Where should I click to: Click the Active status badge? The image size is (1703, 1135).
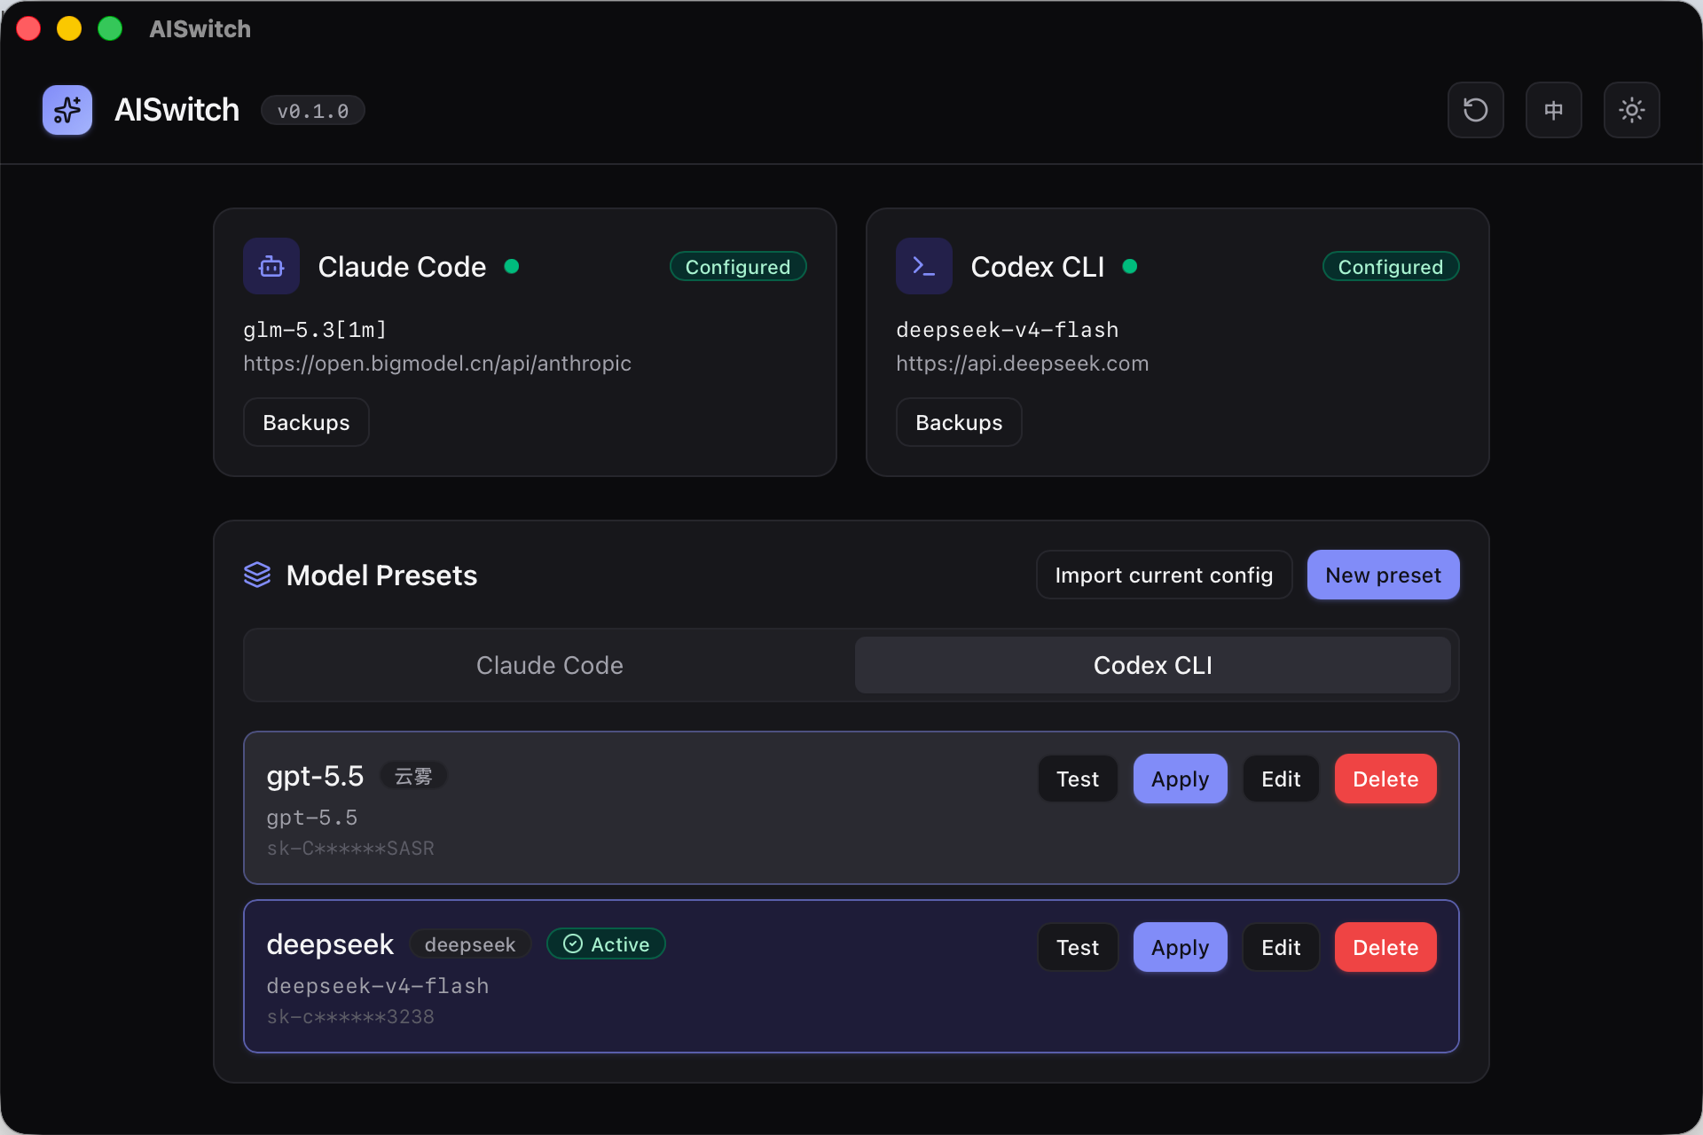click(x=606, y=943)
